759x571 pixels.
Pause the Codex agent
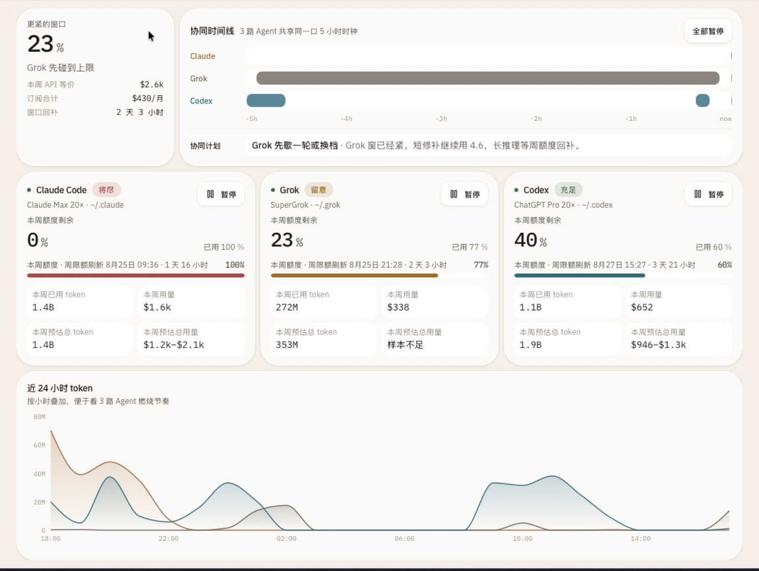[x=708, y=194]
